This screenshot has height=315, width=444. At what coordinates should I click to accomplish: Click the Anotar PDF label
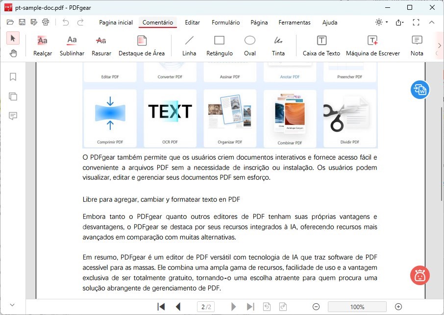(x=290, y=77)
